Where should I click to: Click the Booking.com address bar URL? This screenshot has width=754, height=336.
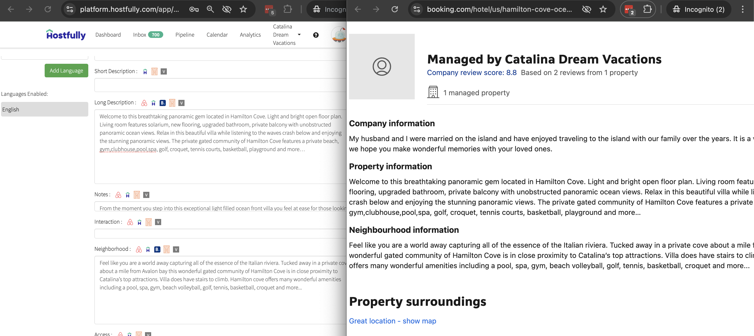499,9
